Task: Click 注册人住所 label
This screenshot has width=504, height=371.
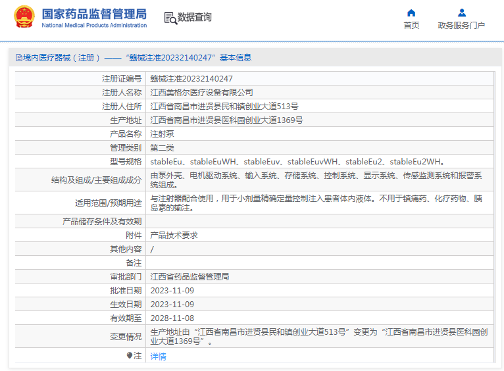Action: (122, 107)
